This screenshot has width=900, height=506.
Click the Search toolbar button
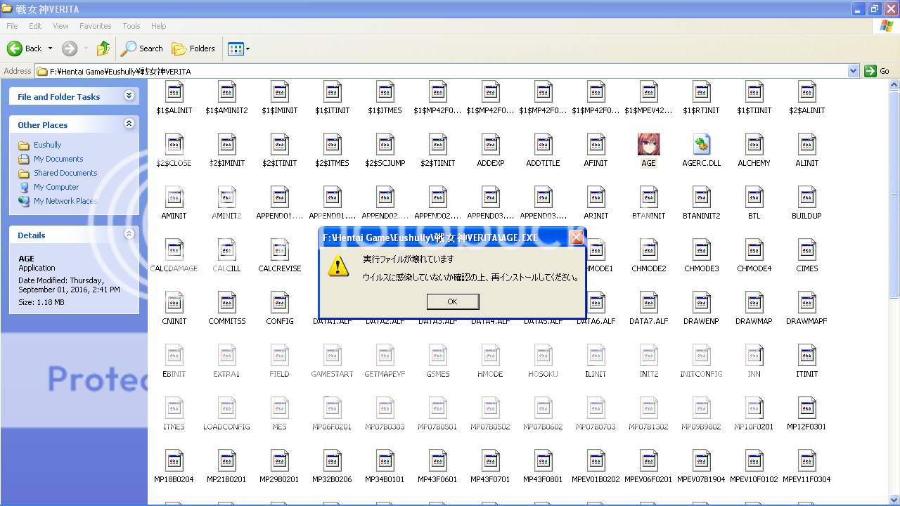(142, 48)
